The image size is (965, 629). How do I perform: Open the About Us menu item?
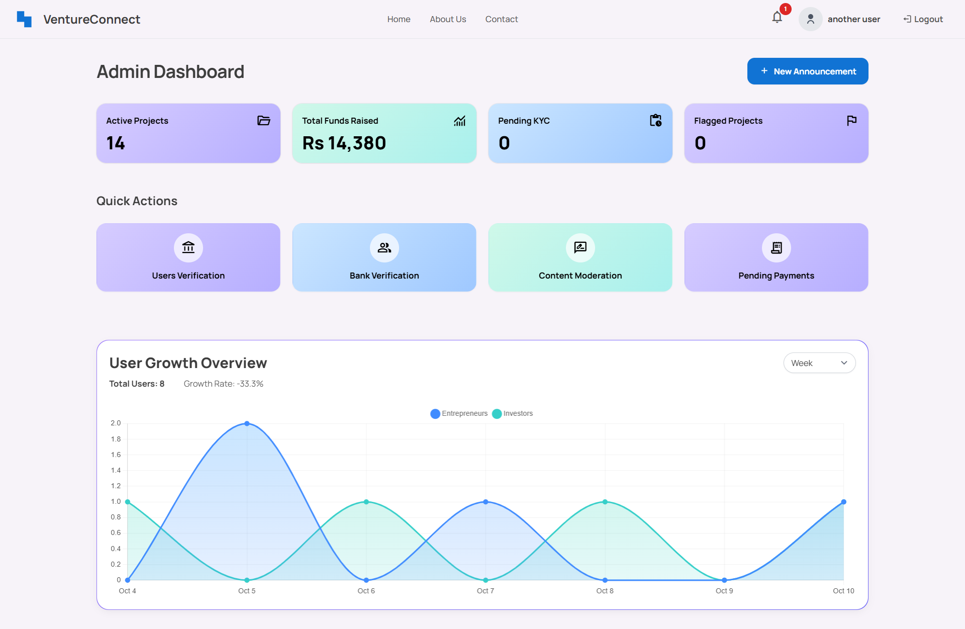448,19
